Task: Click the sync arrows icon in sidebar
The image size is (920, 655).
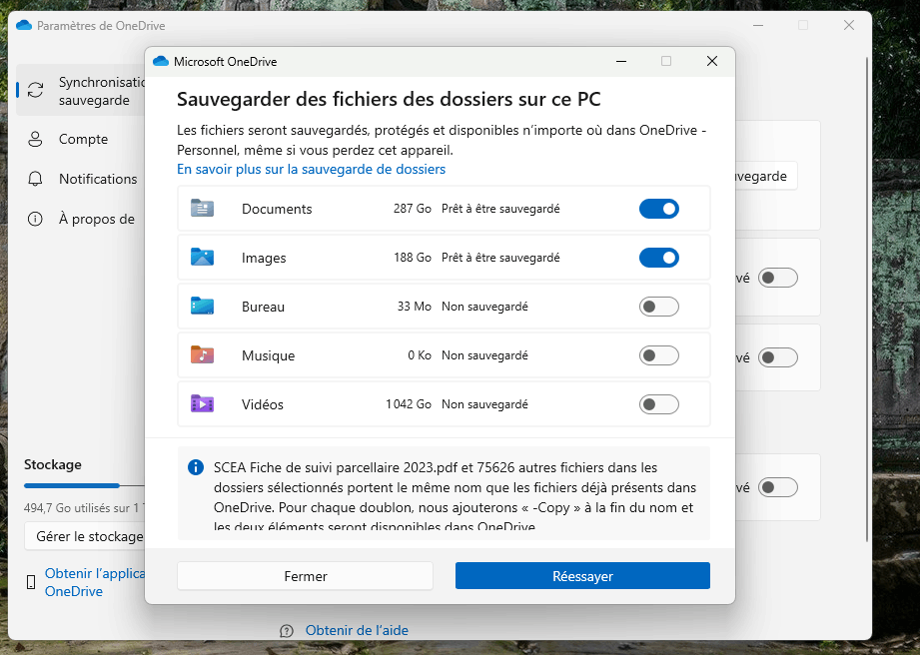Action: pos(35,90)
